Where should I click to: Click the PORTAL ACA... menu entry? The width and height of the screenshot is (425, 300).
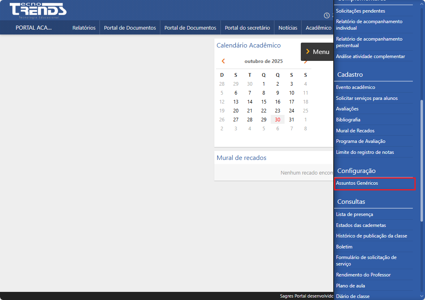[35, 27]
